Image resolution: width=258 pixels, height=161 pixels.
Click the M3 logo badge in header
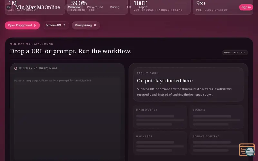(x=9, y=7)
